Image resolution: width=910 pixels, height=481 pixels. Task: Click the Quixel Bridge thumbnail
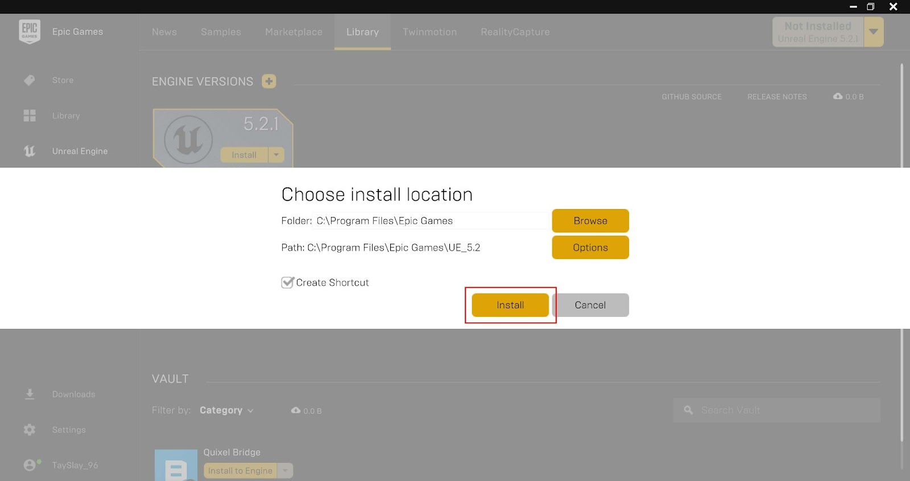coord(176,466)
